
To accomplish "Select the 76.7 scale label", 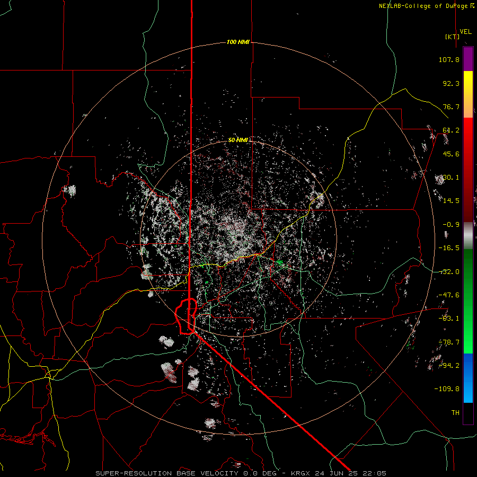I will (451, 107).
